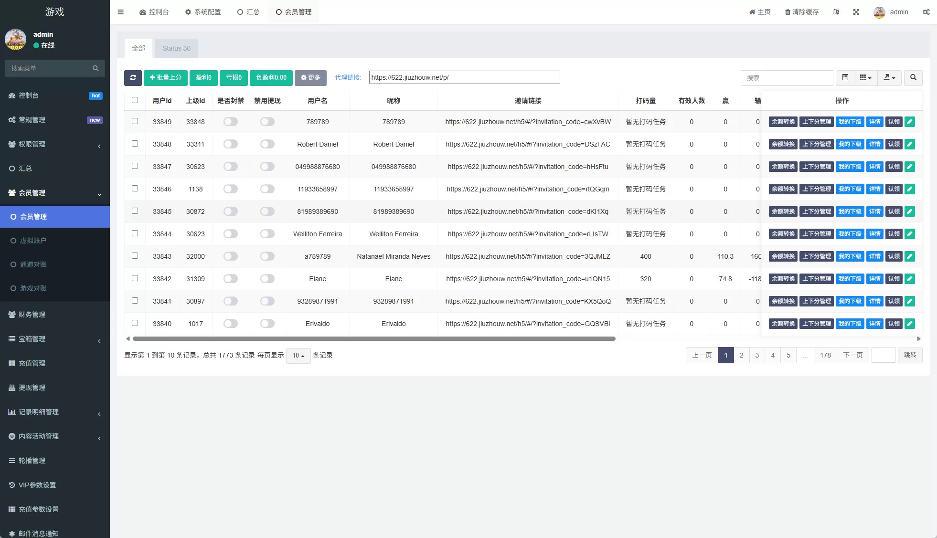This screenshot has height=538, width=937.
Task: Toggle card view list icon
Action: [x=845, y=77]
